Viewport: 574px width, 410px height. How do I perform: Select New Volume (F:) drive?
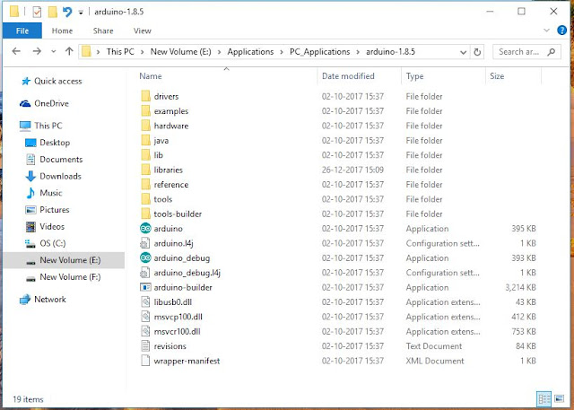tap(70, 277)
